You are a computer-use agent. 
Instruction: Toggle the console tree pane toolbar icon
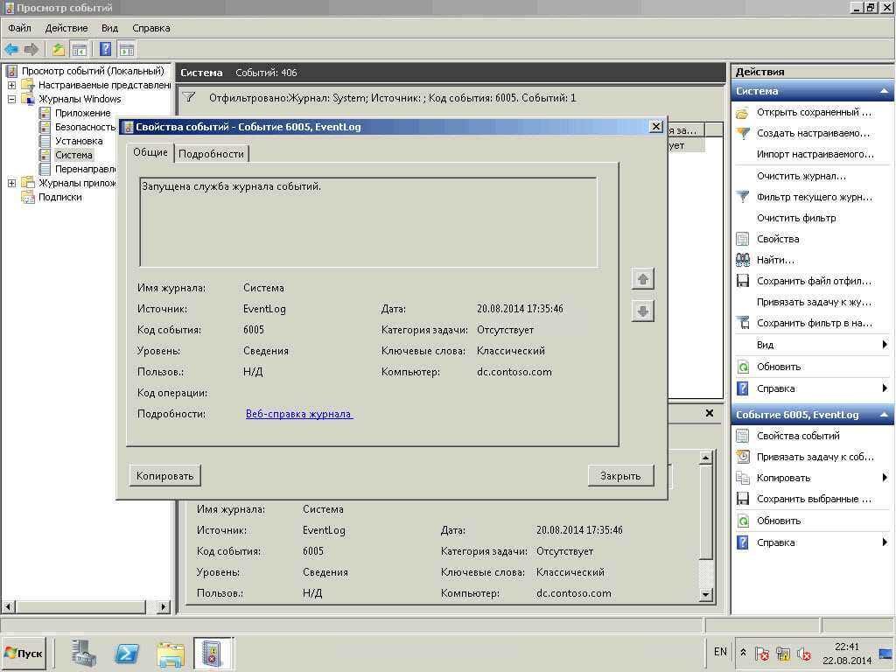coord(80,49)
